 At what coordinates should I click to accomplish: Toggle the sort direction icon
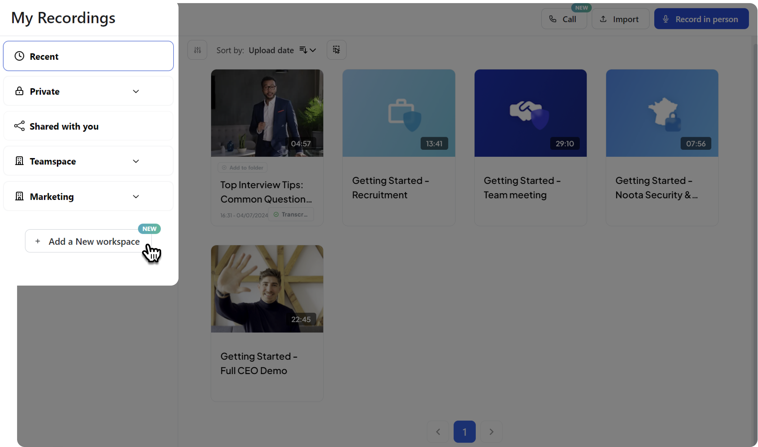click(x=303, y=50)
